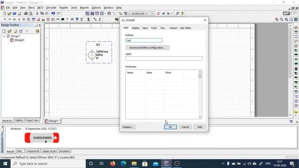
Task: Open the Components tab in Spreadsheet View
Action: [32, 151]
